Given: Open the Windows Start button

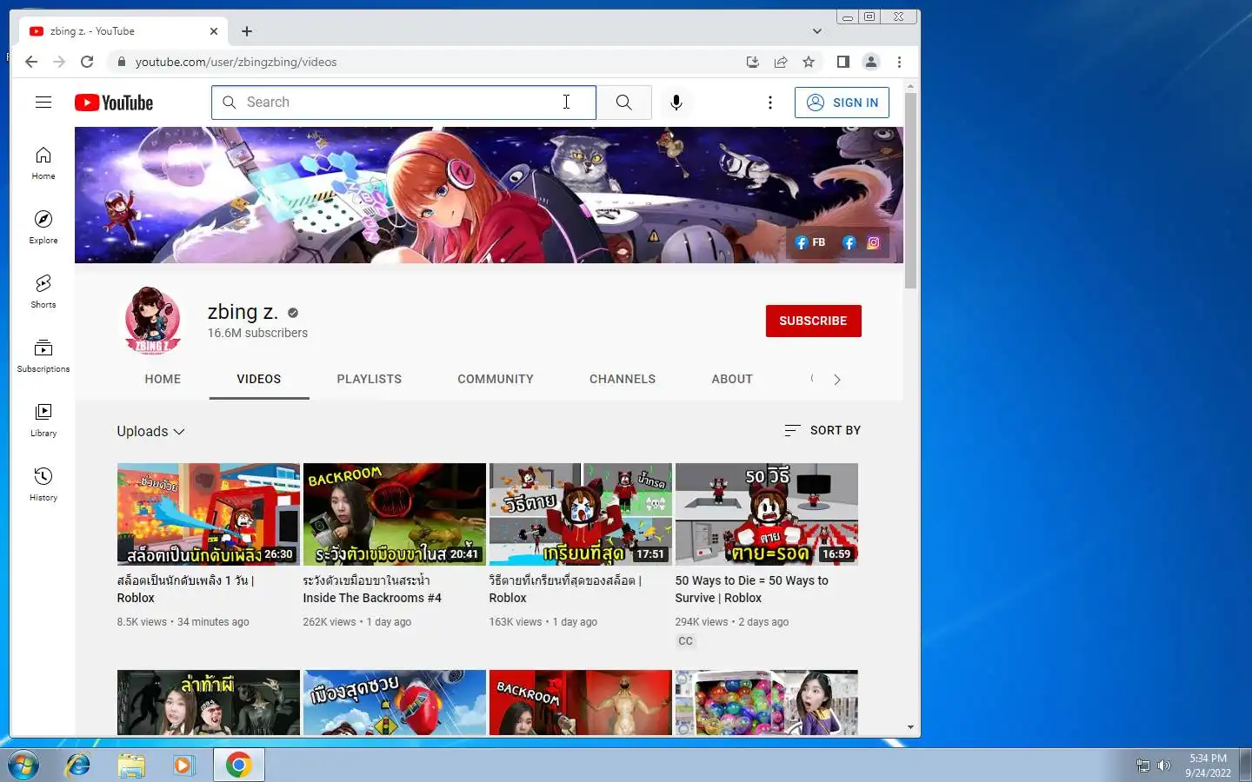Looking at the screenshot, I should tap(23, 765).
